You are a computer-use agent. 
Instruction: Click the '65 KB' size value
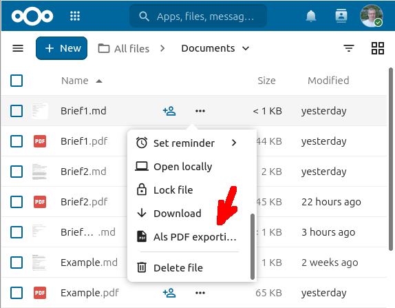coord(268,293)
